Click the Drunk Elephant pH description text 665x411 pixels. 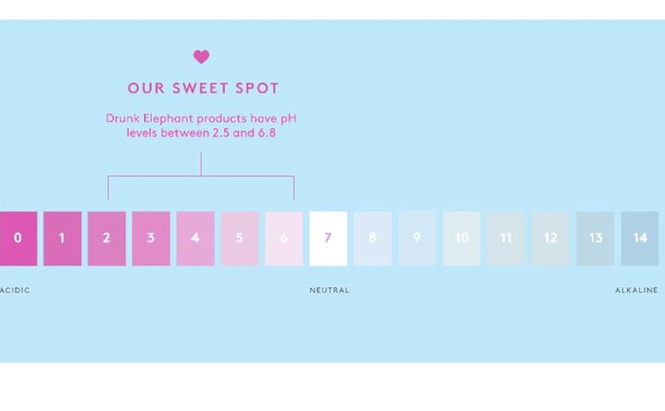click(201, 126)
